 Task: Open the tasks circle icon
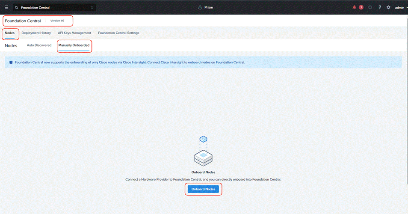click(370, 7)
